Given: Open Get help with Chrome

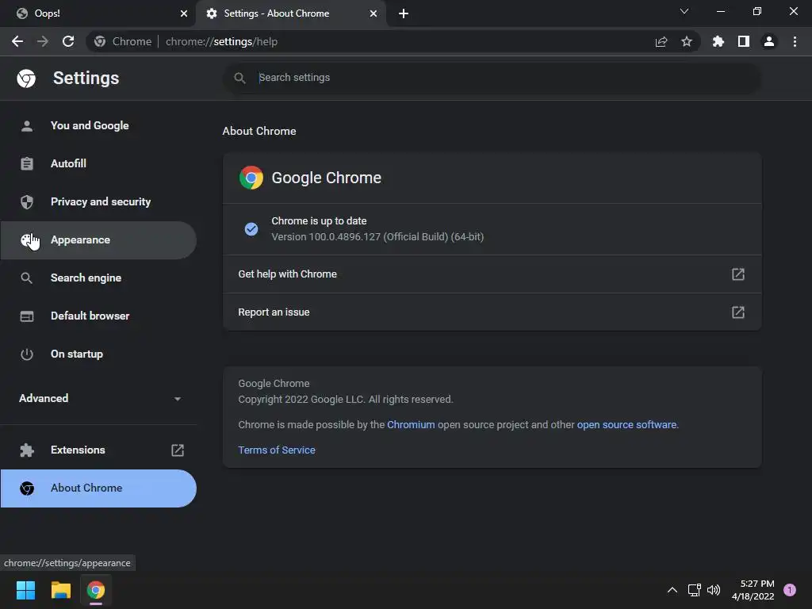Looking at the screenshot, I should tap(492, 274).
